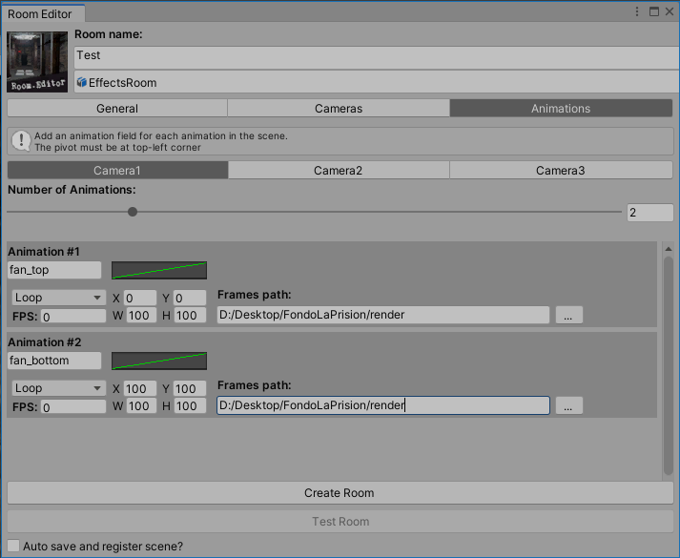This screenshot has height=558, width=680.
Task: Toggle Auto save and register scene checkbox
Action: coord(13,546)
